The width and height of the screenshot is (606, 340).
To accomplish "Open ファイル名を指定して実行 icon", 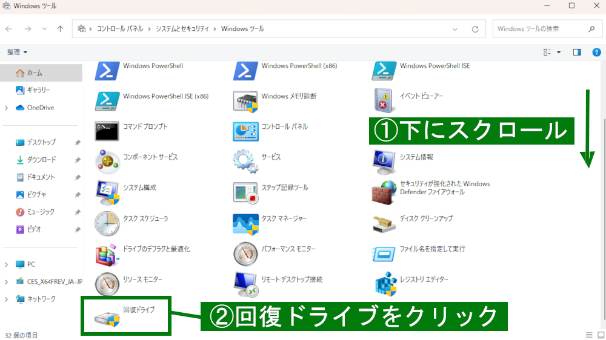I will [384, 254].
